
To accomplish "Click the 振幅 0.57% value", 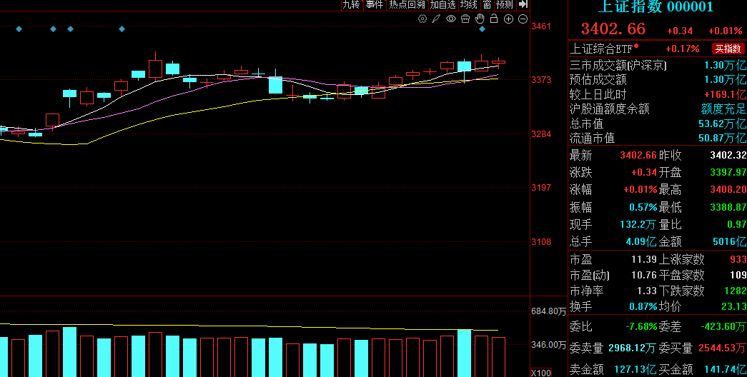I will 643,207.
